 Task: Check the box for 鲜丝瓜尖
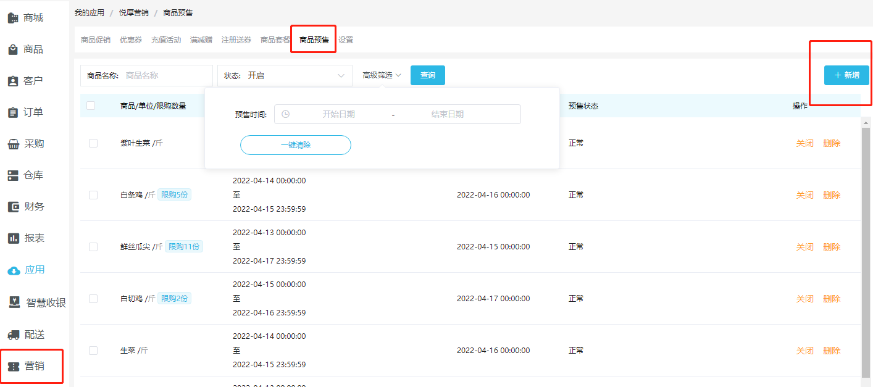(93, 247)
